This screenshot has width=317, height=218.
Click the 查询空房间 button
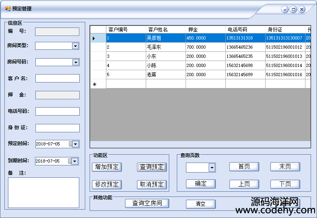coord(147,203)
